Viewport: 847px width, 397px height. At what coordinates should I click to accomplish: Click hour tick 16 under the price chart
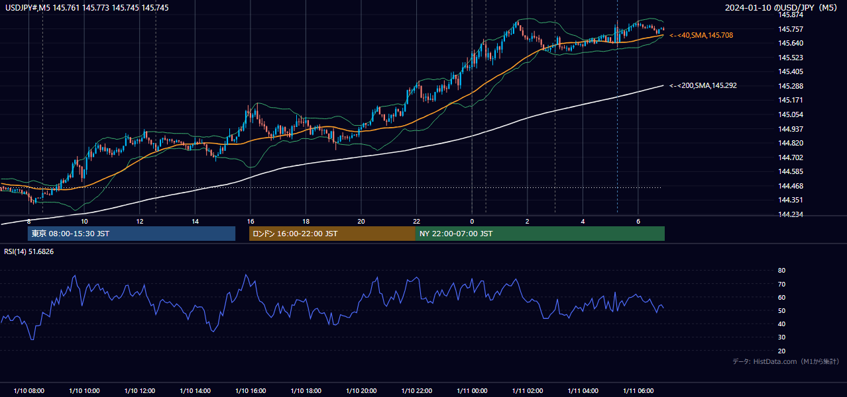click(251, 221)
